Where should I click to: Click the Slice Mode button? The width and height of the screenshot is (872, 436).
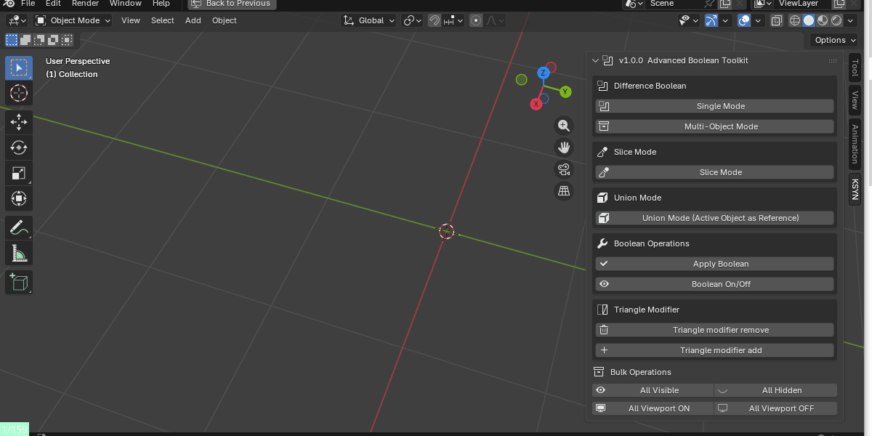pyautogui.click(x=714, y=172)
